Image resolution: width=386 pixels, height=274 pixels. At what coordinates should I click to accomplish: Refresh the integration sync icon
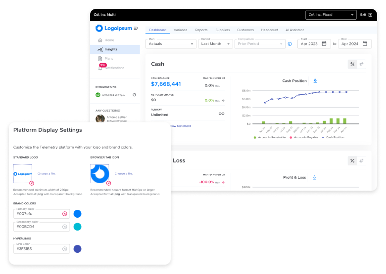tap(135, 95)
